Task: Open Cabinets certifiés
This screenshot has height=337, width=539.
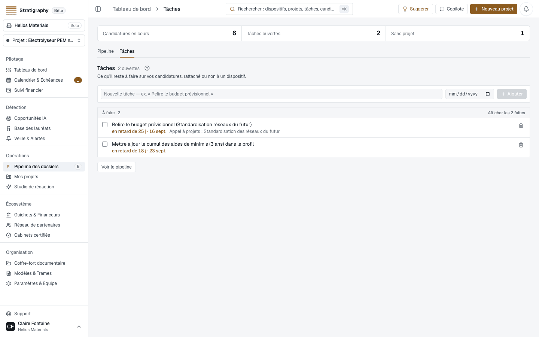Action: pyautogui.click(x=44, y=235)
